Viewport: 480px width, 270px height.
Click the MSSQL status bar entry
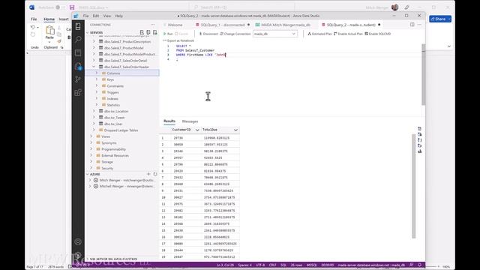point(312,265)
